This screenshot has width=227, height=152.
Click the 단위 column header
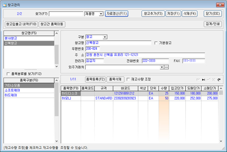tap(153, 88)
